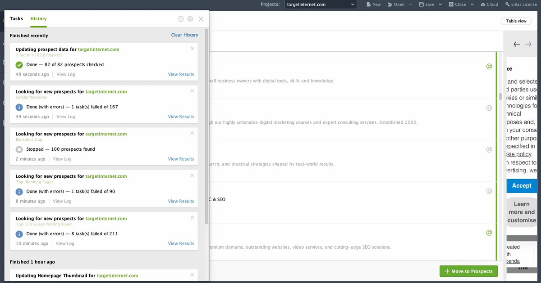Switch to the History tab
Image resolution: width=541 pixels, height=283 pixels.
pos(38,19)
